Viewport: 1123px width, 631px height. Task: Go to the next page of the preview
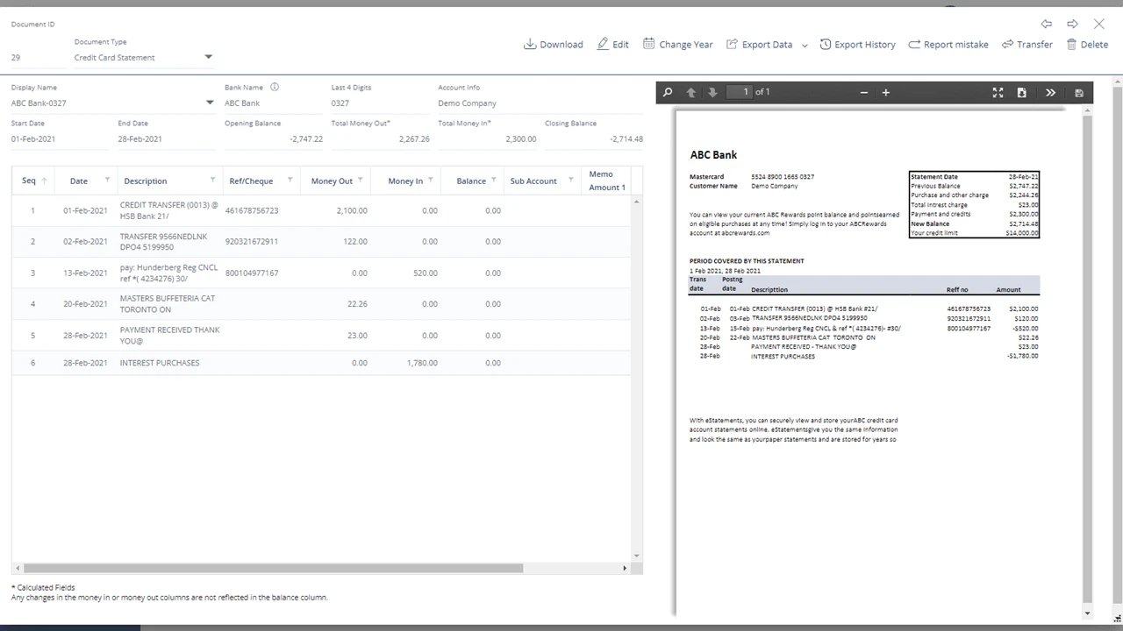[712, 92]
